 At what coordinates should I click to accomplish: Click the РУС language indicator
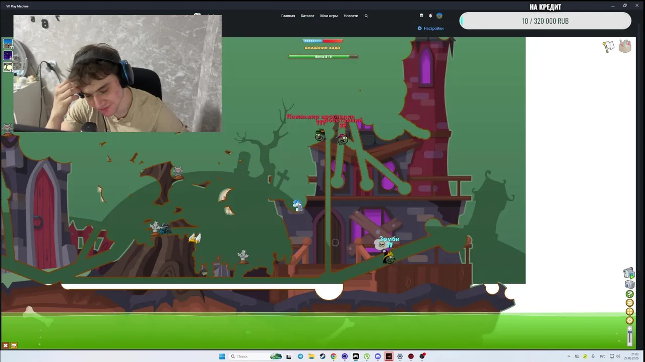(x=603, y=356)
